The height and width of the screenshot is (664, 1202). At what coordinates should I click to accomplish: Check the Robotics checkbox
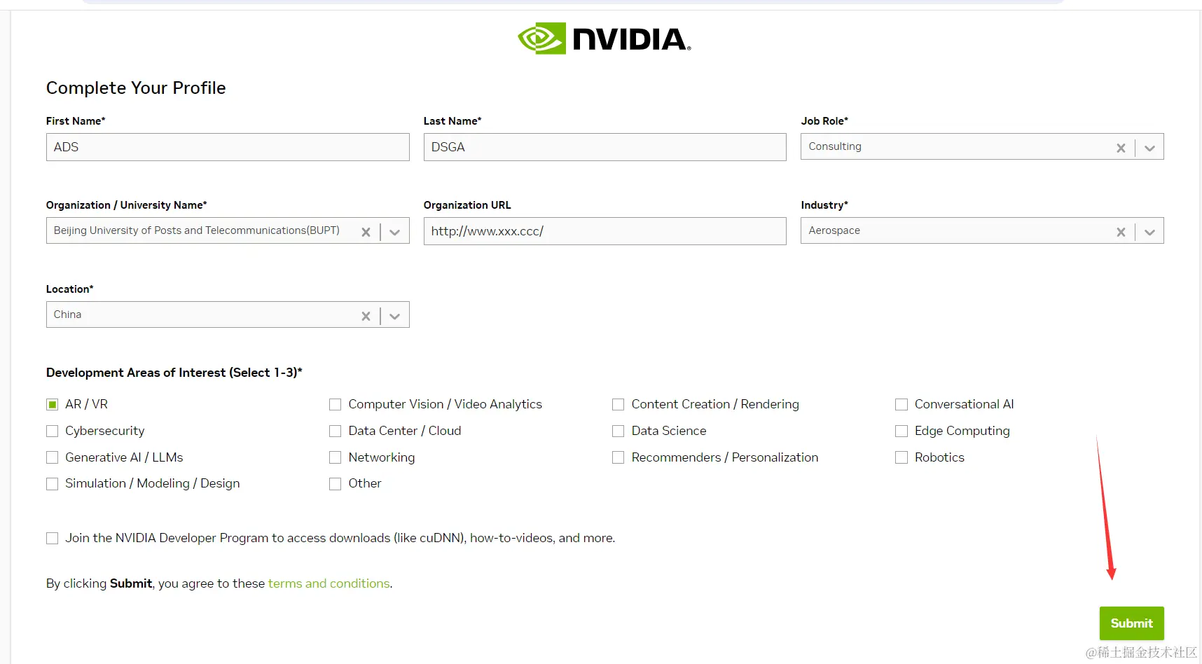pos(901,457)
